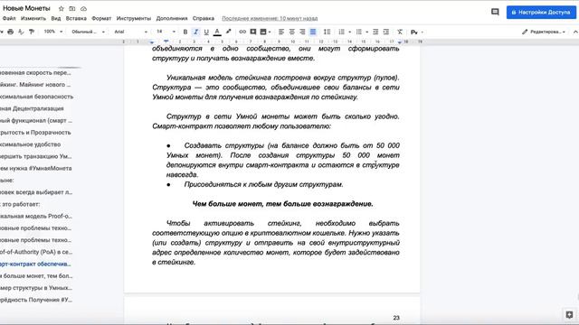This screenshot has width=579, height=325.
Task: Open the Справка menu
Action: [203, 18]
